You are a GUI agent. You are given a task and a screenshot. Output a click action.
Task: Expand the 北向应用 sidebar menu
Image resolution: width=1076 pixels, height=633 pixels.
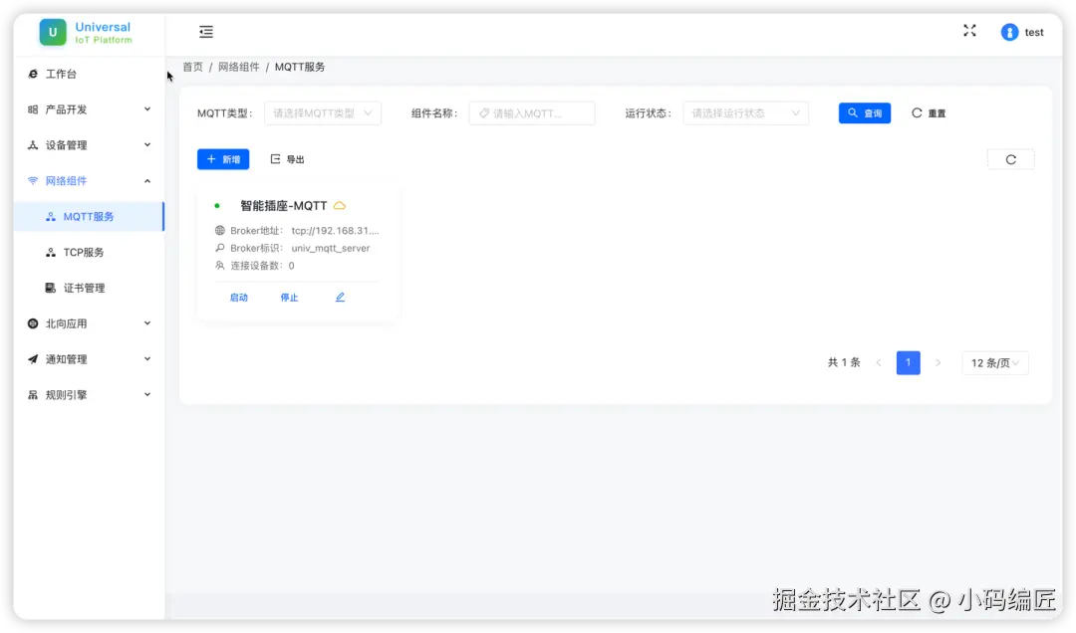pyautogui.click(x=90, y=323)
